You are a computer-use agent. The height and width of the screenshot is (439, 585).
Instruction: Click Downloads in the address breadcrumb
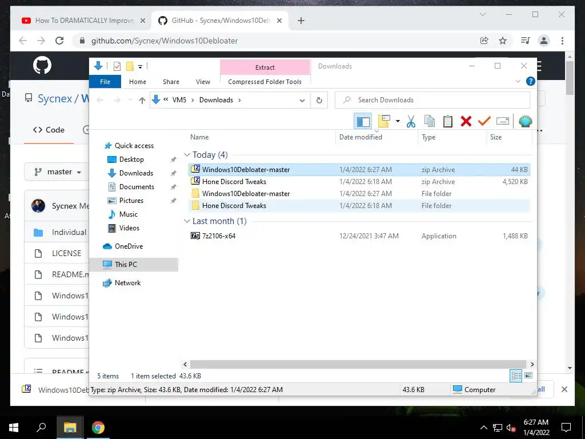(216, 100)
